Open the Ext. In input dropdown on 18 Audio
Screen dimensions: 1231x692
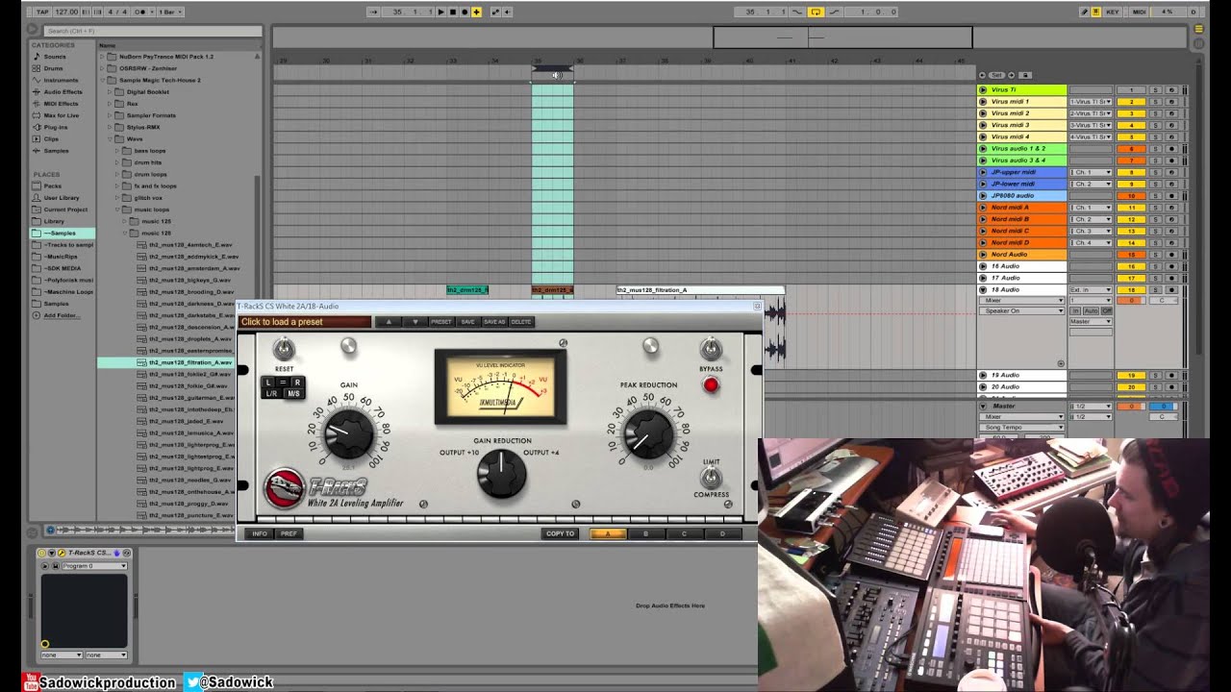[x=1091, y=289]
